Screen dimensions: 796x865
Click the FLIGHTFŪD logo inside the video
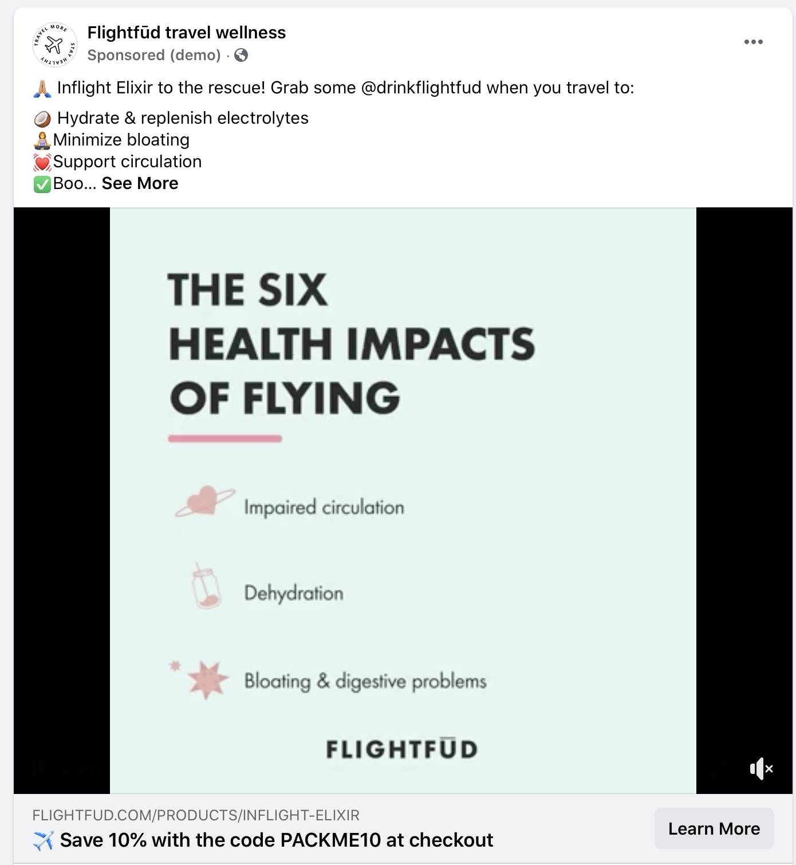click(401, 748)
